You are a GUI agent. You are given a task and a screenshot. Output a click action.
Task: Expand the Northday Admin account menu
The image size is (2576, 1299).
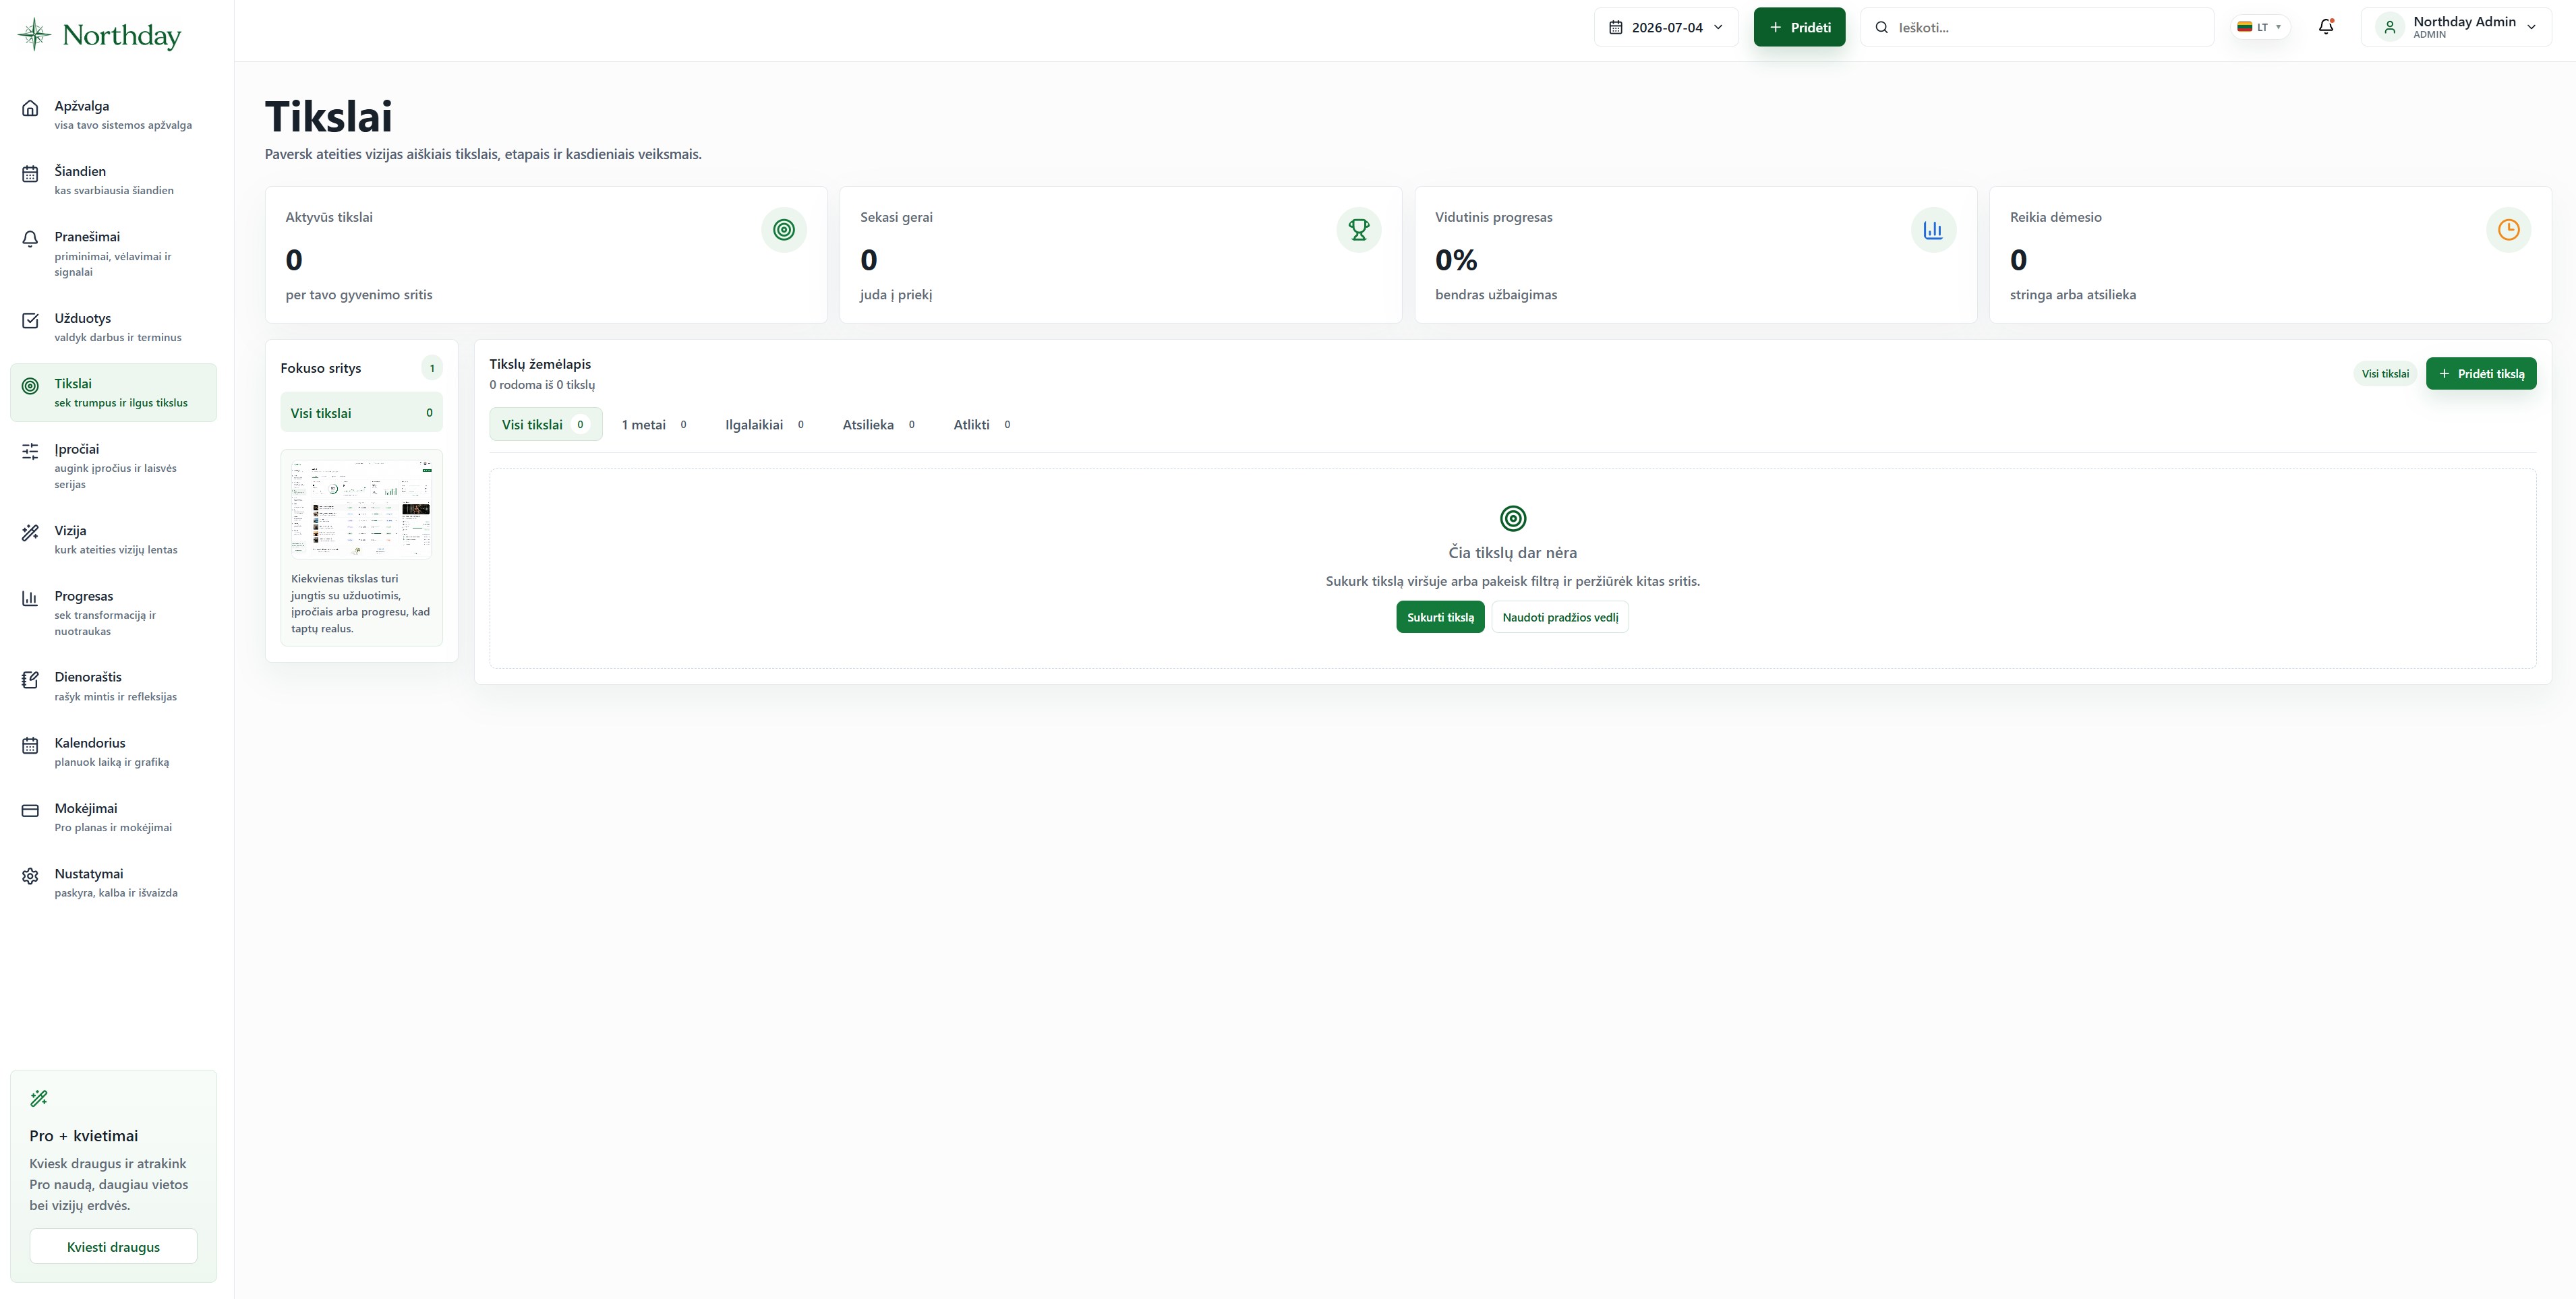[x=2456, y=27]
